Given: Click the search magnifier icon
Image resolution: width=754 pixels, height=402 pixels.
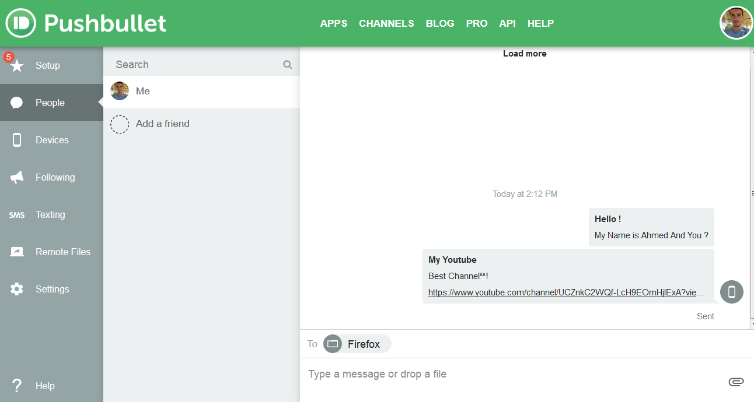Looking at the screenshot, I should click(x=288, y=65).
